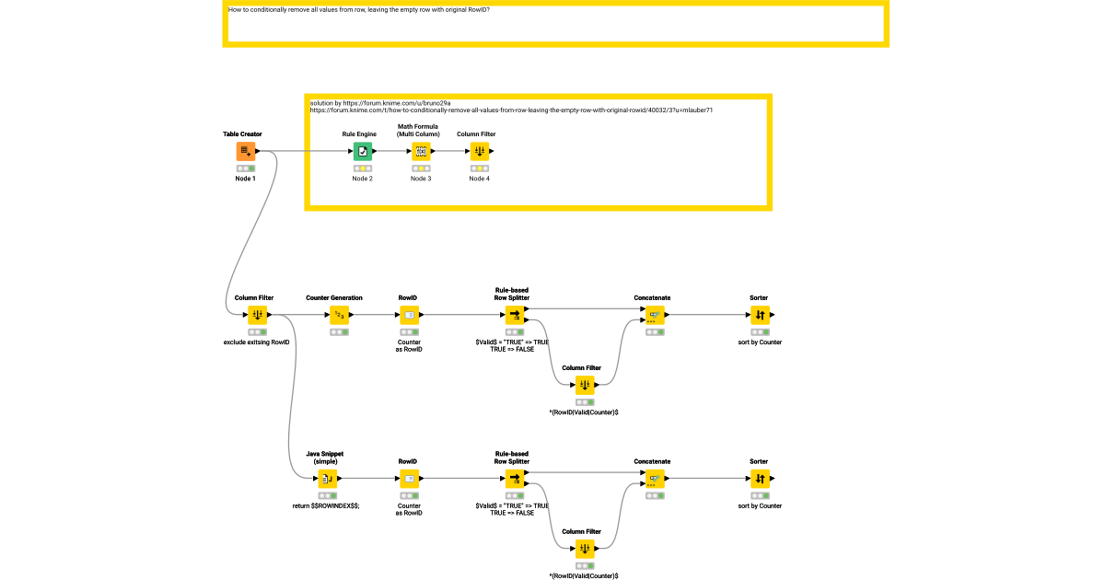
Task: Open the forum.knime.com solution link
Action: coord(512,108)
